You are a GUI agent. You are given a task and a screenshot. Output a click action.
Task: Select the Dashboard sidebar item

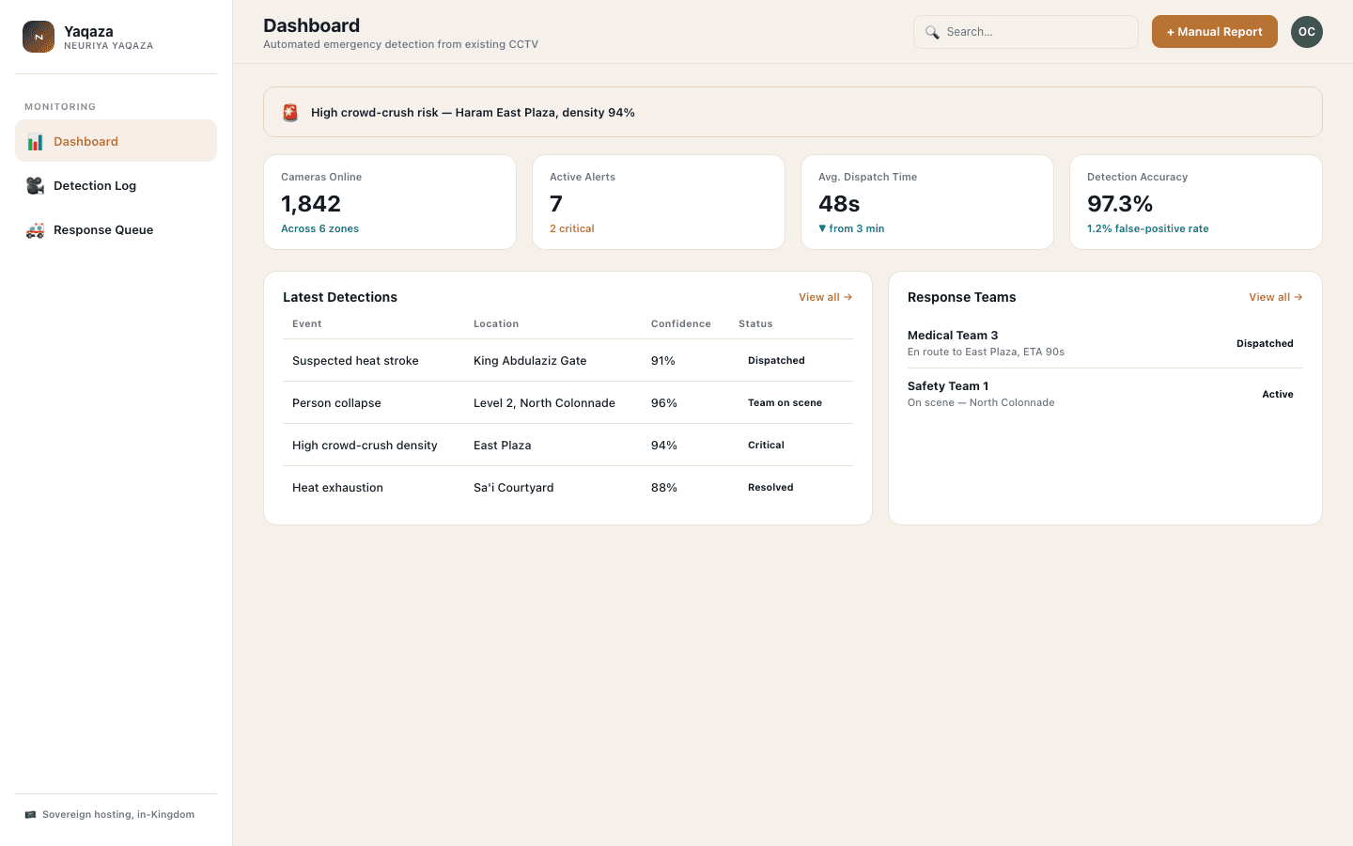116,141
